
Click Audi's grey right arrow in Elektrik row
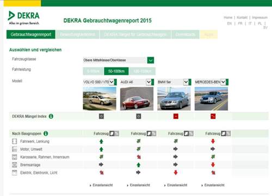[138, 172]
